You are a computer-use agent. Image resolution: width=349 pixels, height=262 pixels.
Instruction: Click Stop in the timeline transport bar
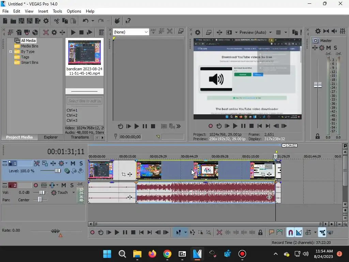tap(133, 233)
